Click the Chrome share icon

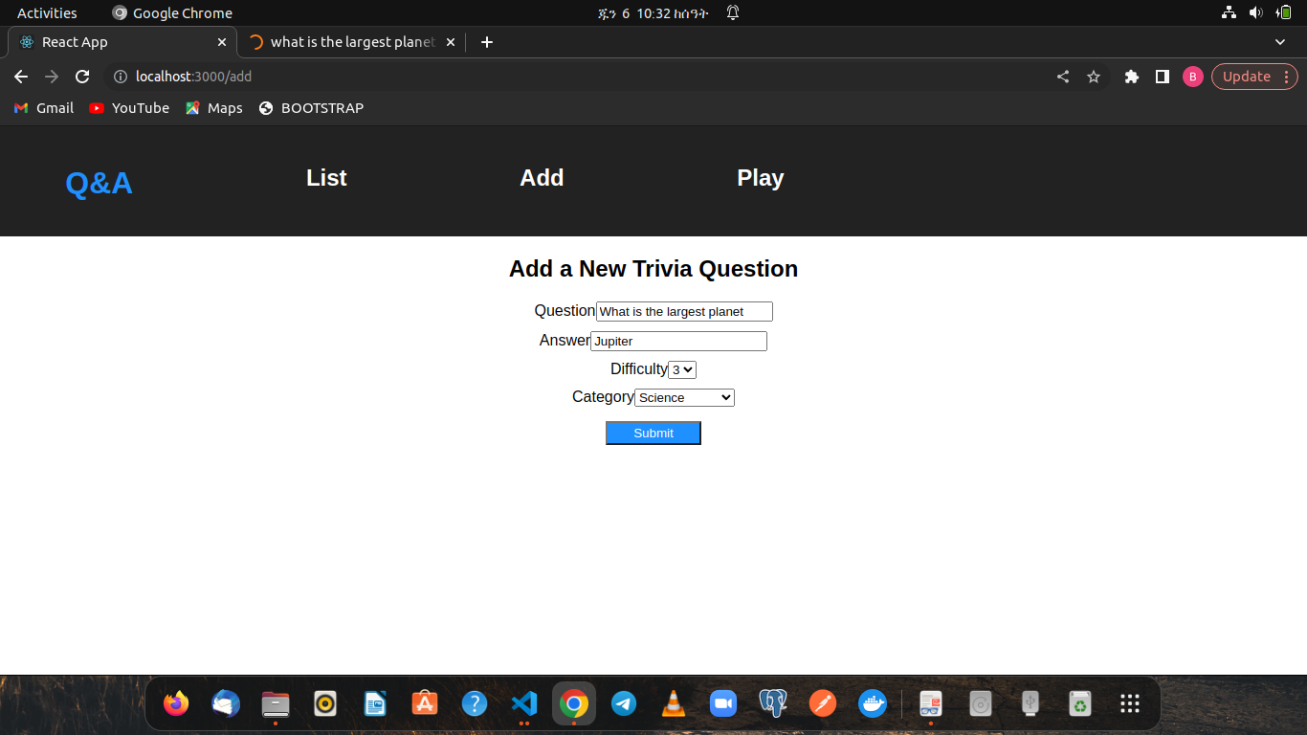pos(1062,77)
